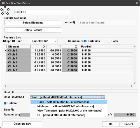Click the Element column header

(19, 46)
